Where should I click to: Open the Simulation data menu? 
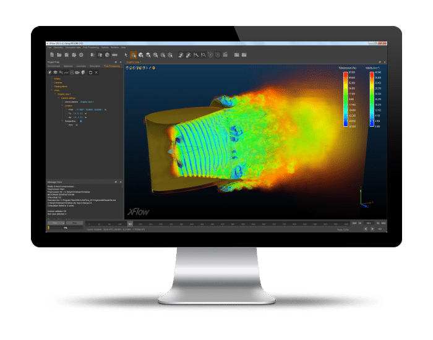(x=73, y=48)
